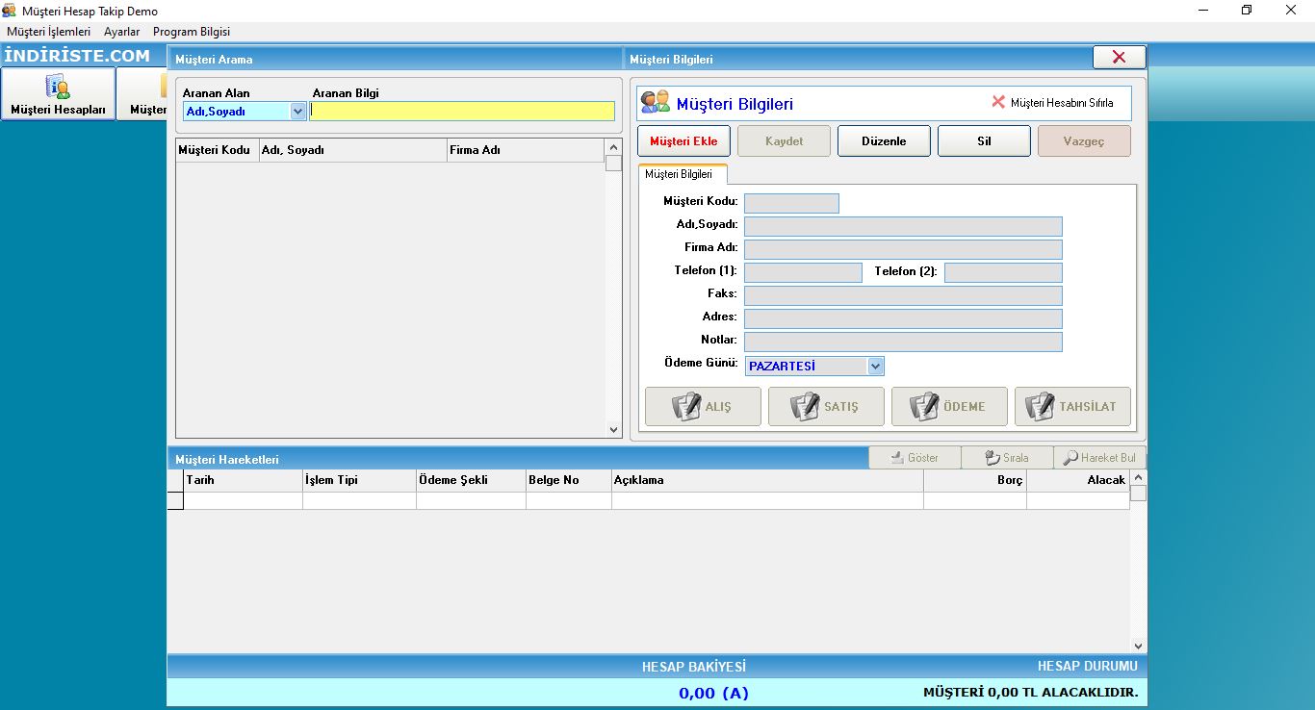Click the Telefon (2) input field
This screenshot has width=1315, height=710.
(1003, 272)
